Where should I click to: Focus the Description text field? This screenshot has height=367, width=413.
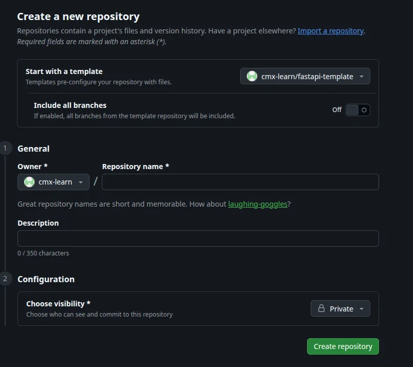(x=198, y=238)
